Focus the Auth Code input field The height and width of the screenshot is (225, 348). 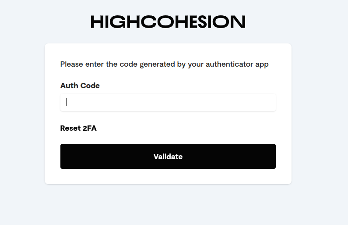(168, 102)
